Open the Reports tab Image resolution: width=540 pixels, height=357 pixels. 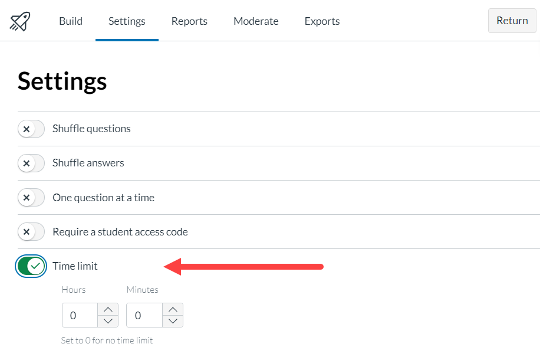pos(189,21)
